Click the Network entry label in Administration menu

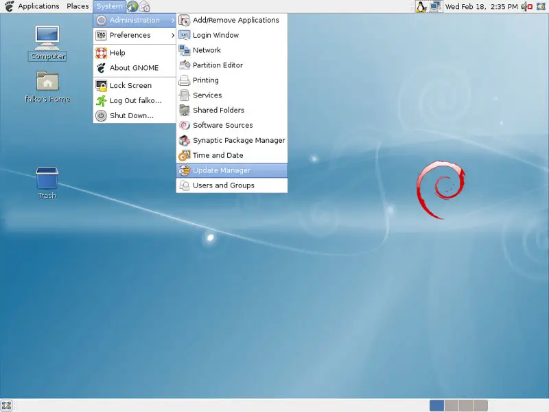207,50
